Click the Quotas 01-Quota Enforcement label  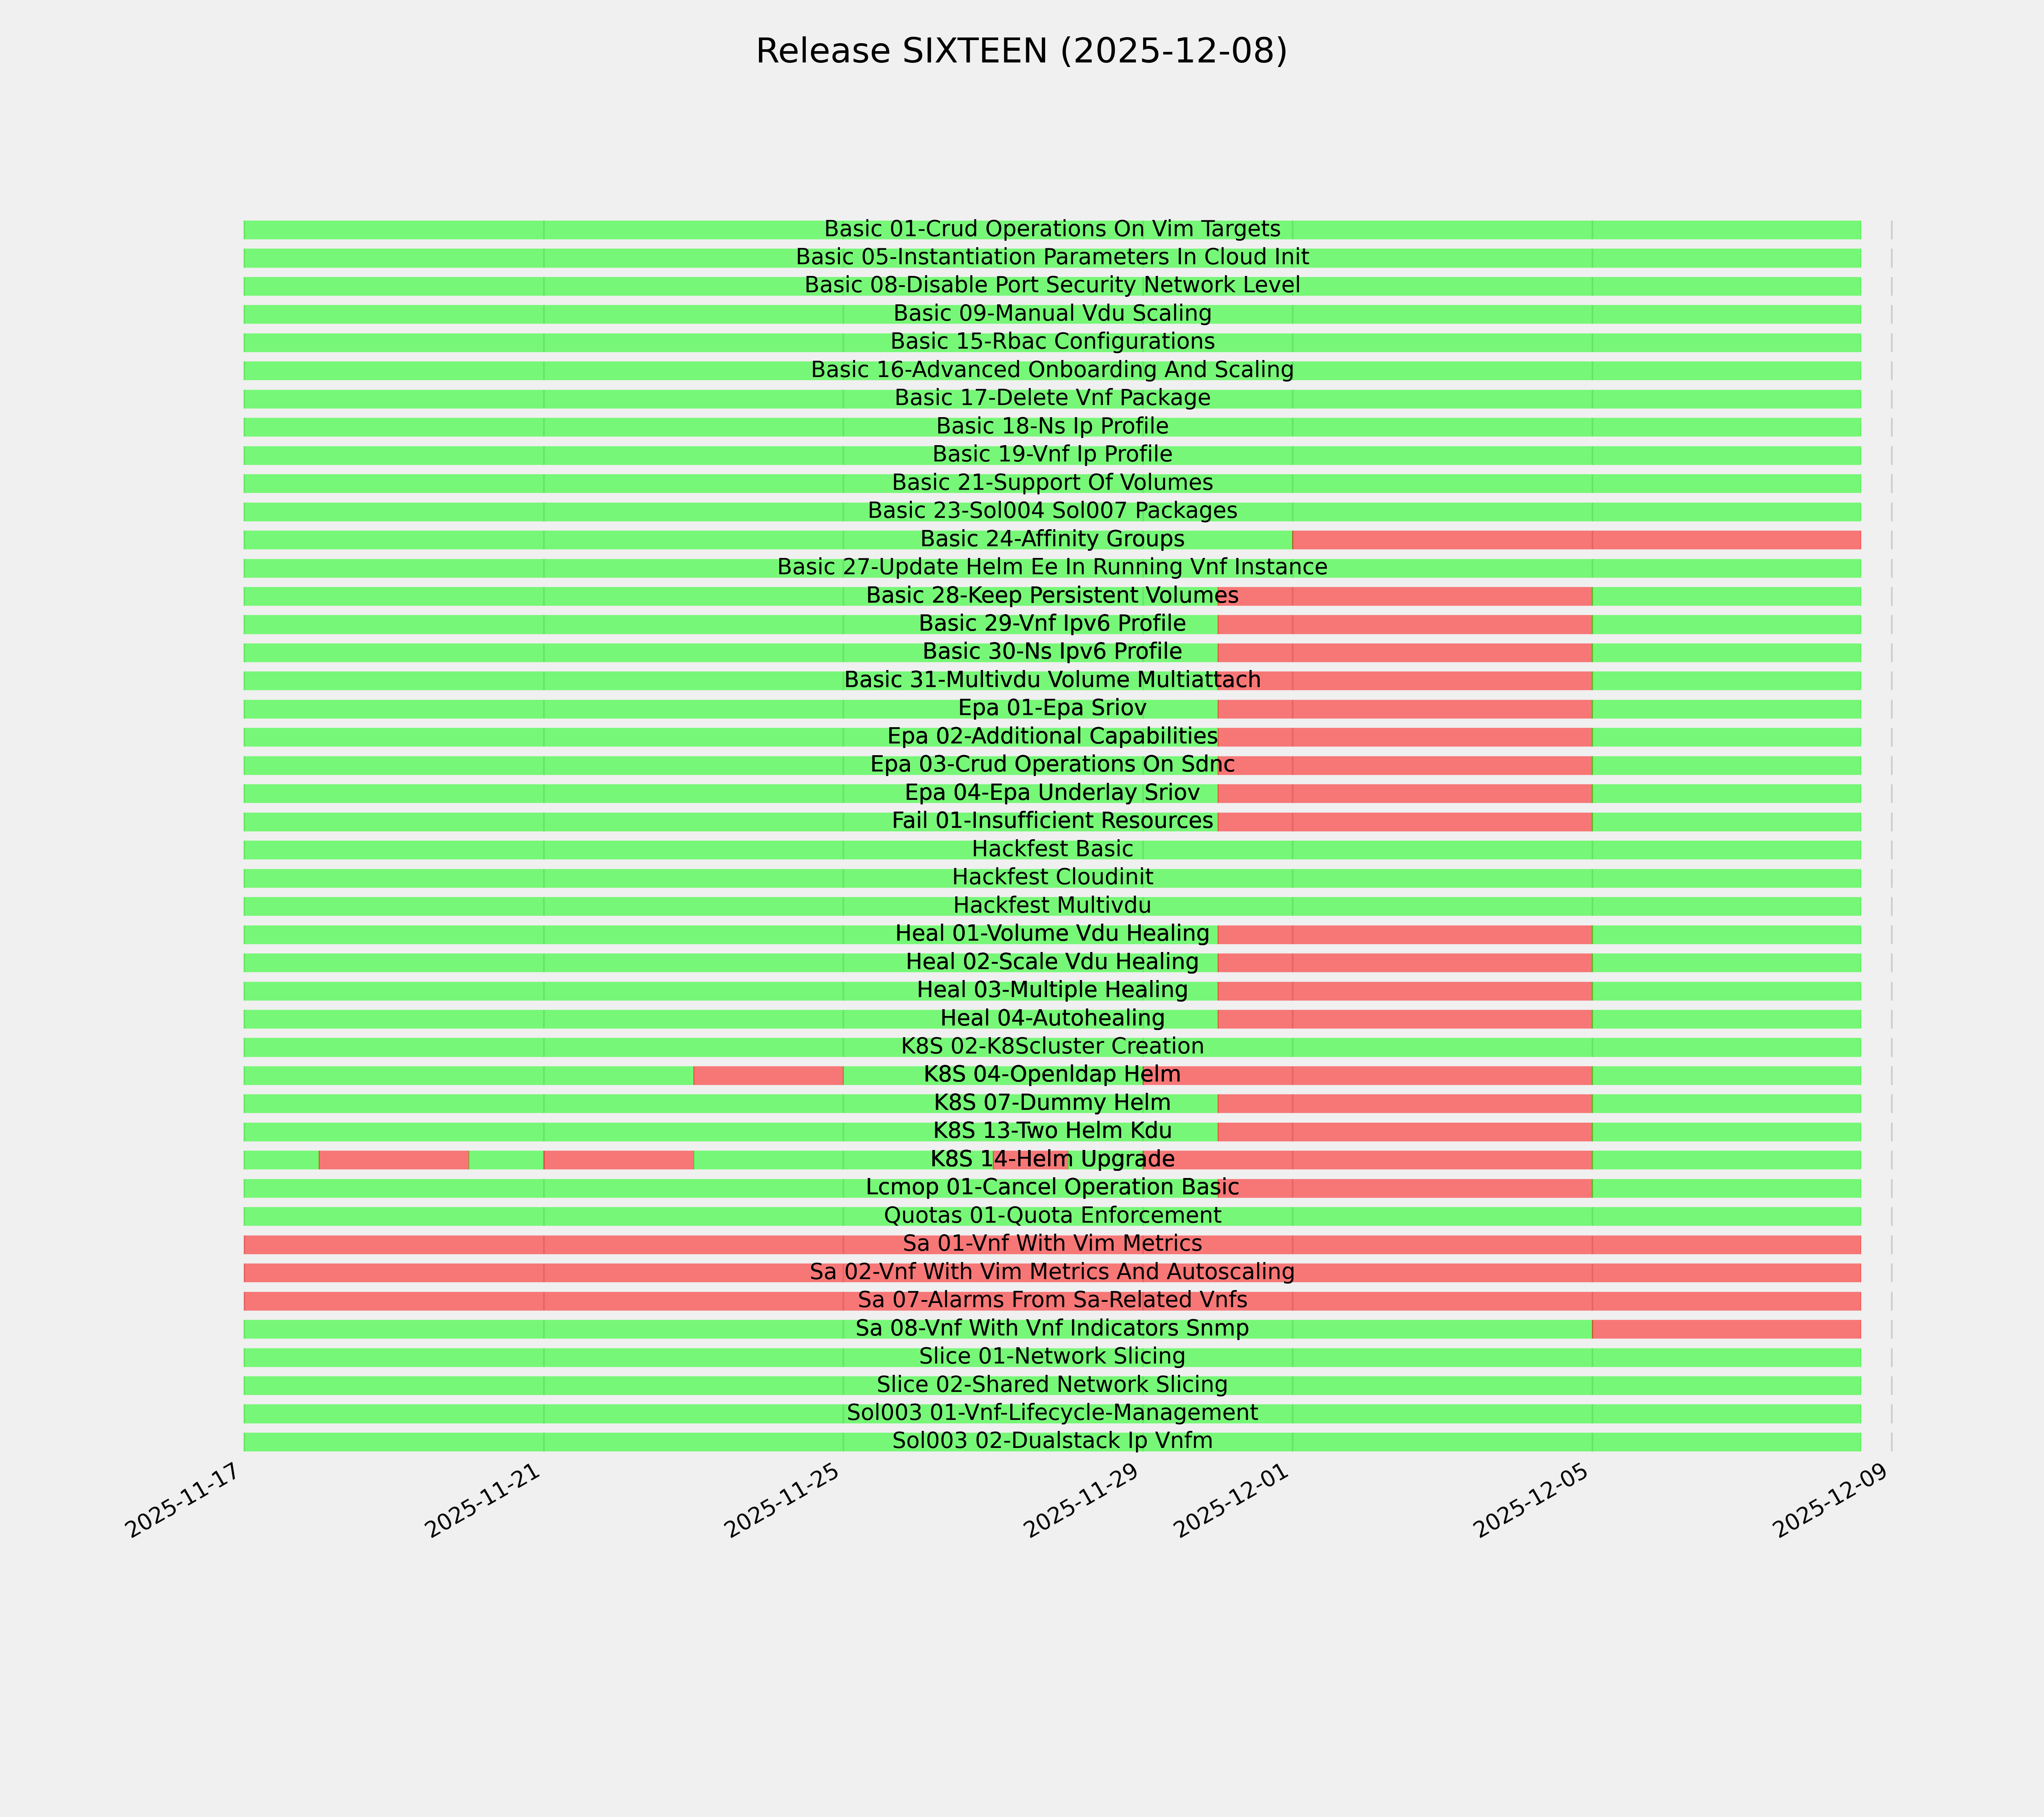coord(1052,1216)
